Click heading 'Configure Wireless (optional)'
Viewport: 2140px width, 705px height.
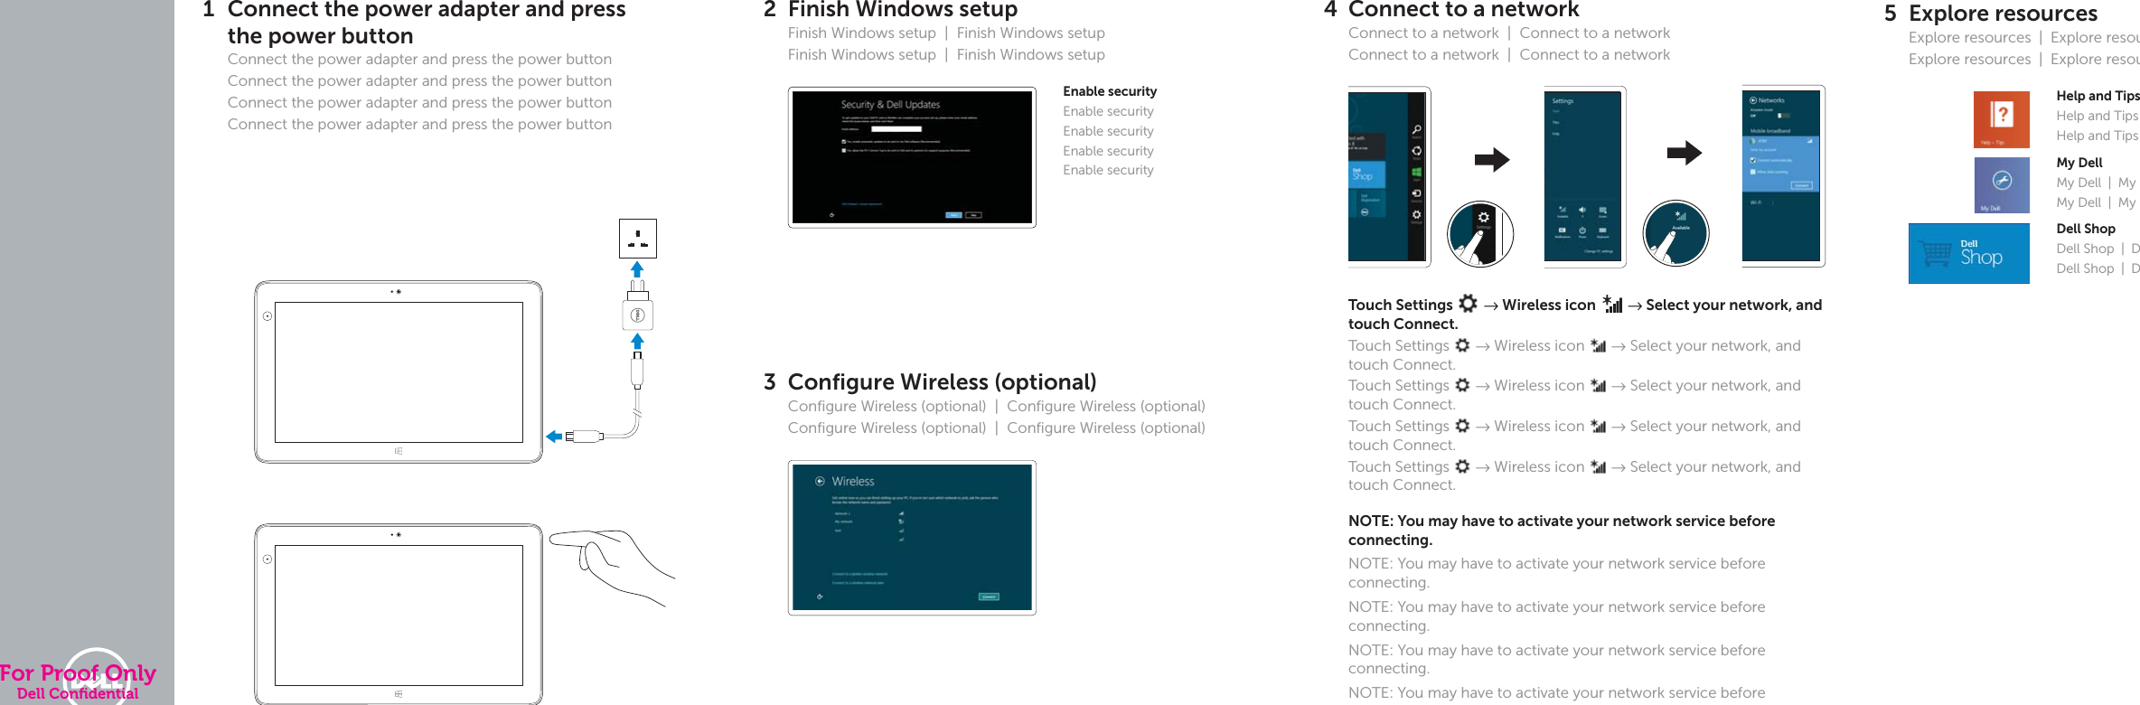click(x=942, y=381)
